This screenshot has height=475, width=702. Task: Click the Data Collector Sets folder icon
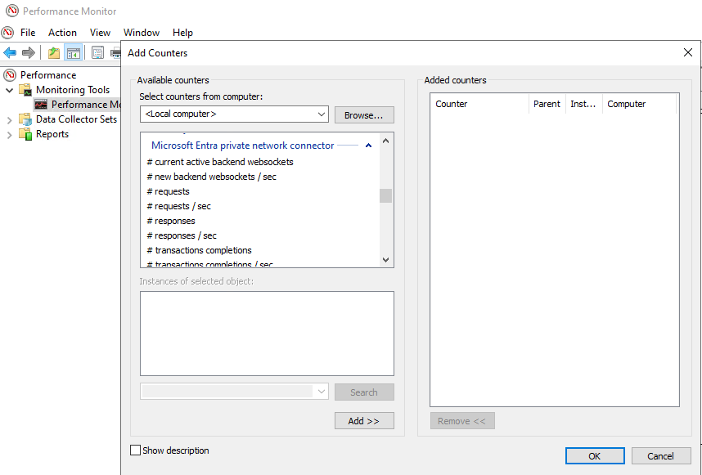point(25,119)
